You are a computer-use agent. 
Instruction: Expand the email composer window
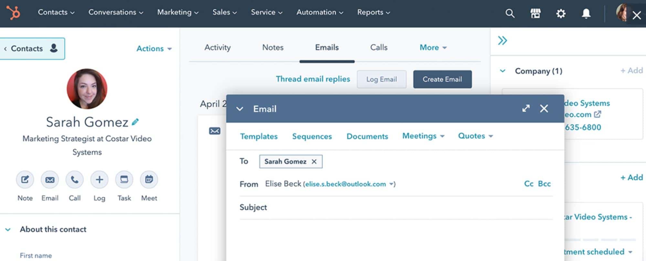(526, 108)
